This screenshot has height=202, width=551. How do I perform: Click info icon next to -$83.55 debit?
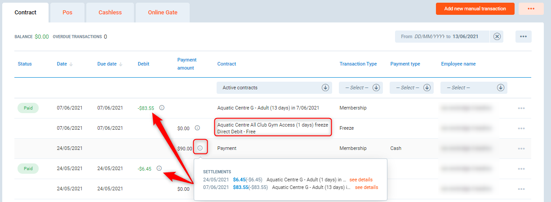pyautogui.click(x=162, y=108)
